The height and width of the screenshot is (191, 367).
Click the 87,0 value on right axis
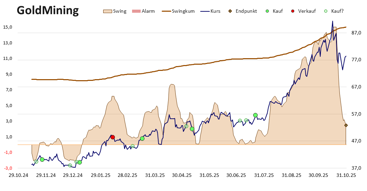click(356, 33)
